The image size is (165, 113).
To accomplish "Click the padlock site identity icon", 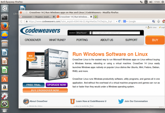I will pyautogui.click(x=27, y=21).
